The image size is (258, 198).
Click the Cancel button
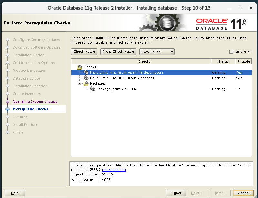tap(243, 193)
